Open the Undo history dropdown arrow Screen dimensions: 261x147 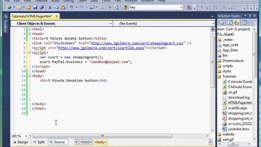pos(76,7)
